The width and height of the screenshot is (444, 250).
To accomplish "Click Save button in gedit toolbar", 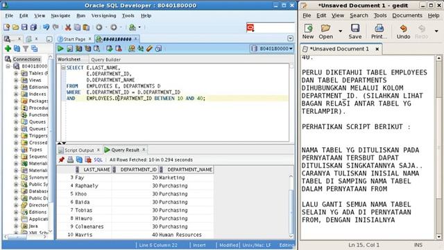I will point(355,31).
